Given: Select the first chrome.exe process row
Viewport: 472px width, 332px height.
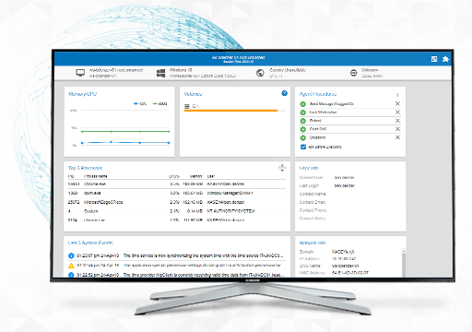Looking at the screenshot, I should 177,184.
